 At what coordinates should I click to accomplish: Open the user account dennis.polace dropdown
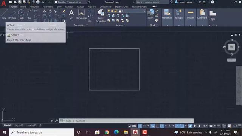point(186,2)
